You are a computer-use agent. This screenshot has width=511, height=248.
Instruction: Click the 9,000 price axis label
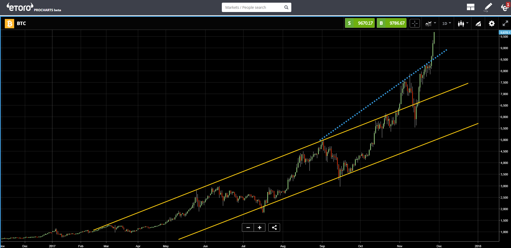[504, 48]
